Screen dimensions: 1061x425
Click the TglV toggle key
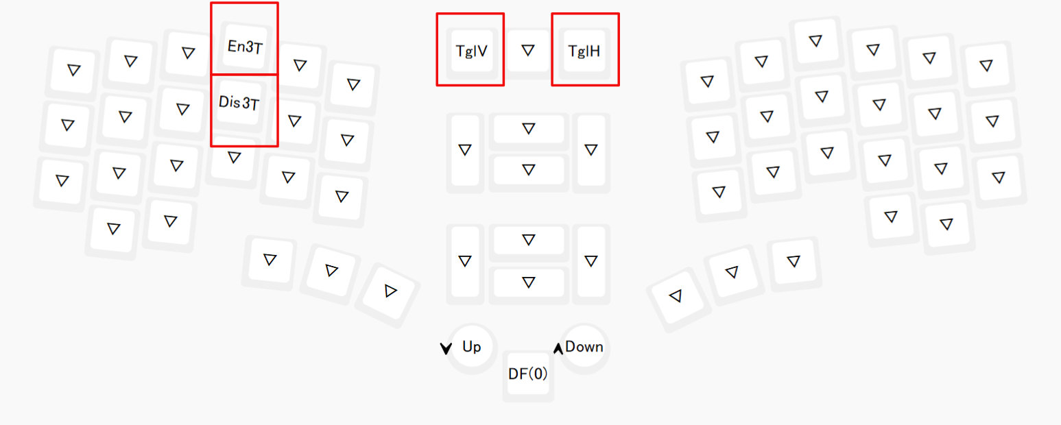pyautogui.click(x=471, y=50)
